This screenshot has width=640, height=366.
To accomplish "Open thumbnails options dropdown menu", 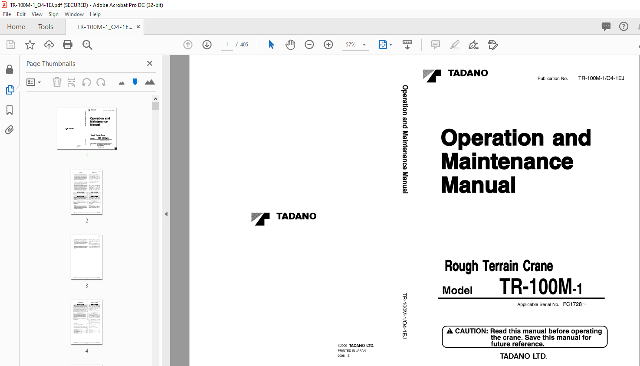I will tap(33, 82).
